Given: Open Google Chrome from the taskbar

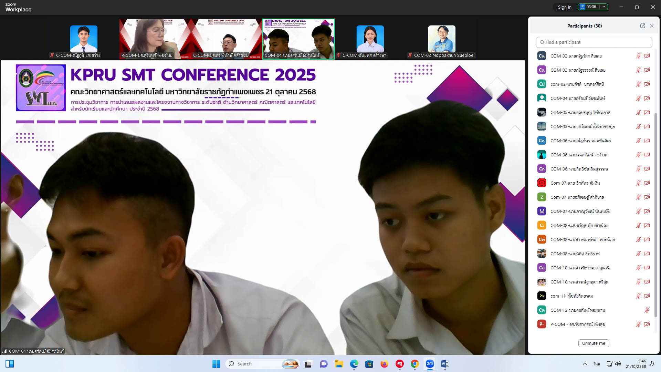Looking at the screenshot, I should [415, 364].
